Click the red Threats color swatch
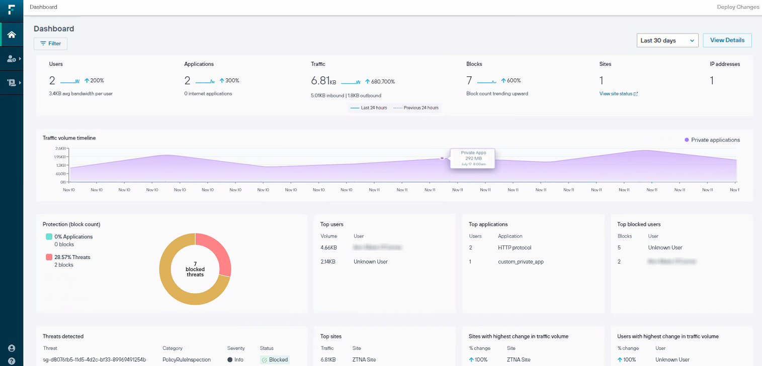The height and width of the screenshot is (366, 762). pos(49,257)
